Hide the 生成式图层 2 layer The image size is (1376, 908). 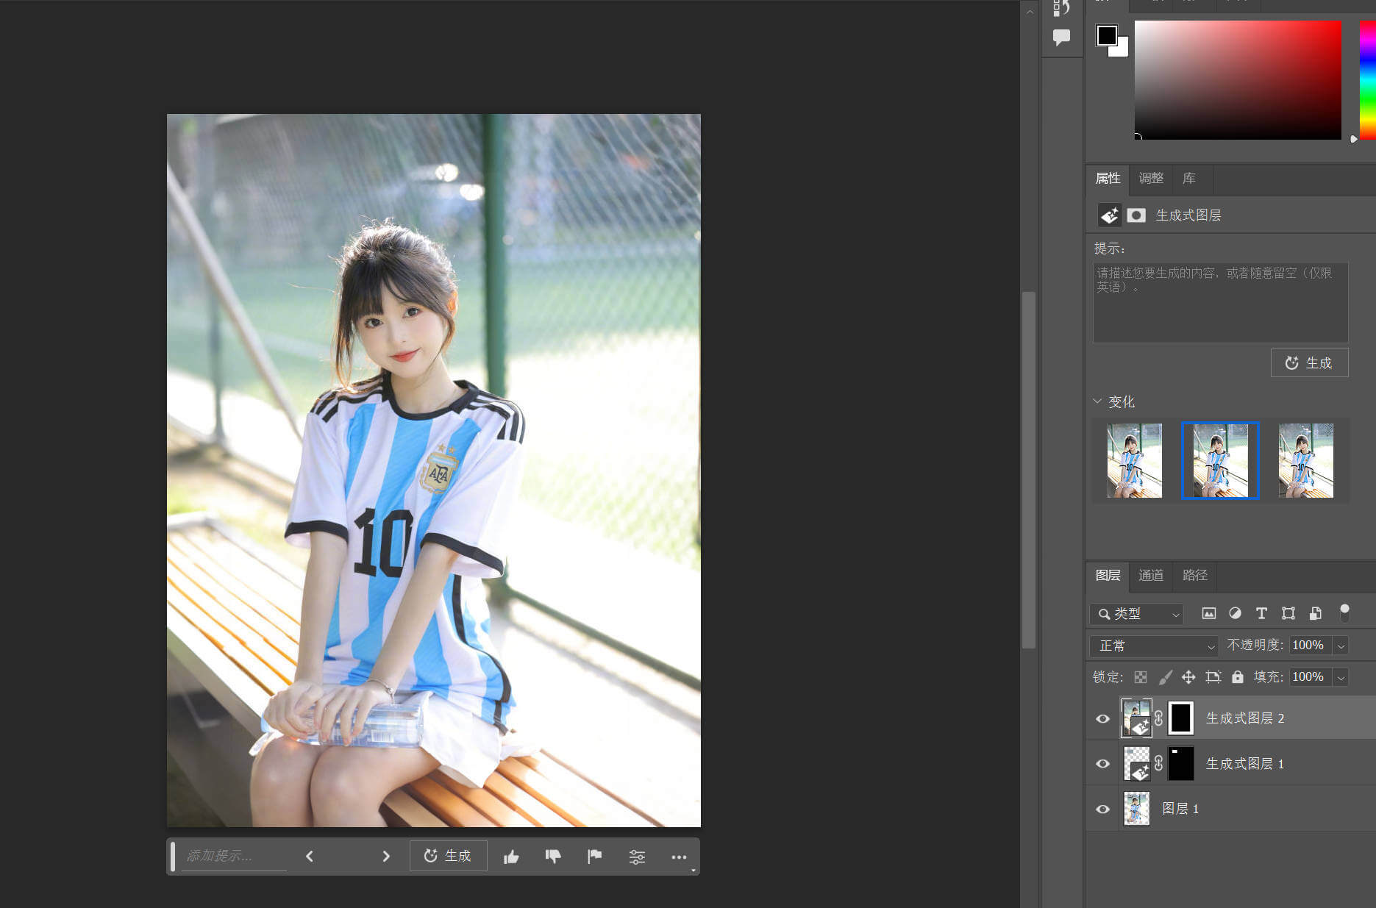pyautogui.click(x=1102, y=719)
